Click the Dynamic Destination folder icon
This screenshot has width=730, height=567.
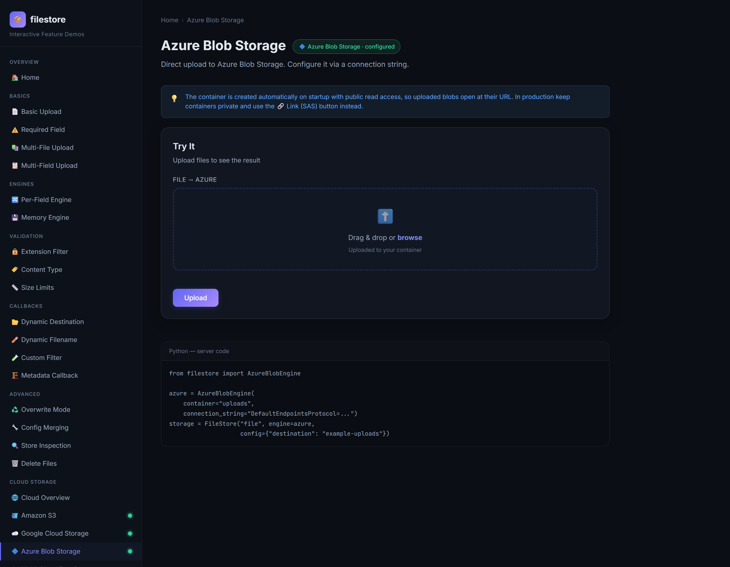point(15,322)
